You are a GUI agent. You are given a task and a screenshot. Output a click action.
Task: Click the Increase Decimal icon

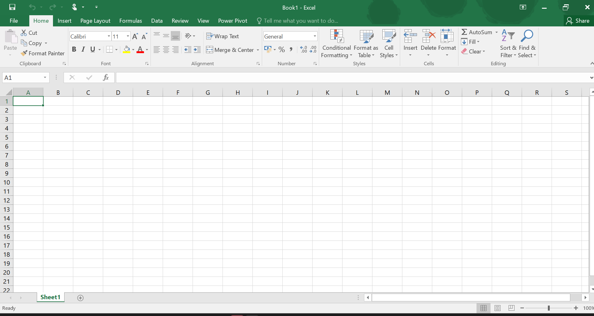click(304, 49)
